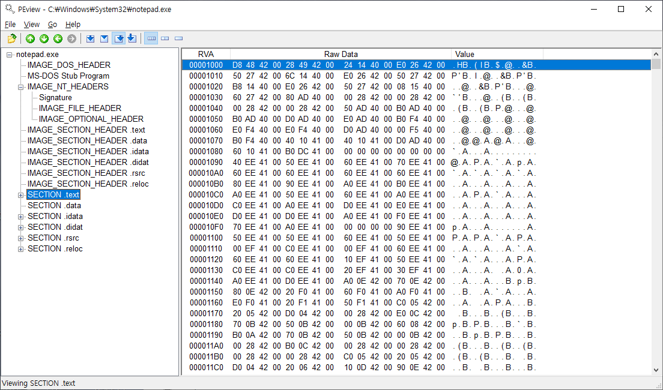Expand the SECTION .didat node
This screenshot has height=390, width=663.
pos(20,228)
